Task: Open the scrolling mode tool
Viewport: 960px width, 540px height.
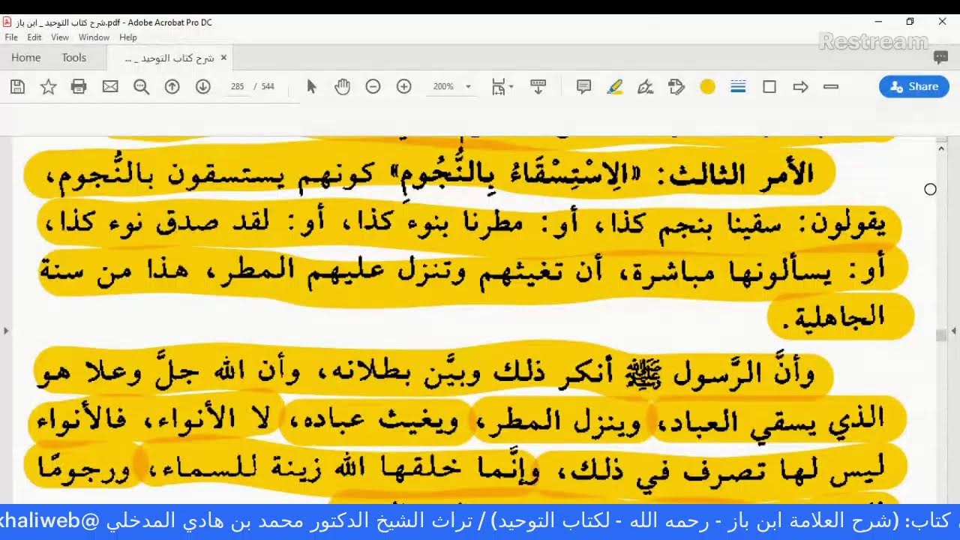Action: tap(538, 87)
